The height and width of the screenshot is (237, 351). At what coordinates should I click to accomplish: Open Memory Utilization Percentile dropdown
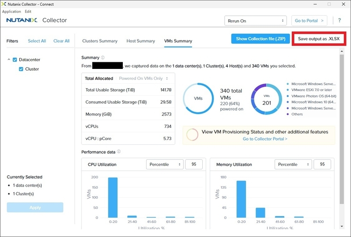[293, 165]
